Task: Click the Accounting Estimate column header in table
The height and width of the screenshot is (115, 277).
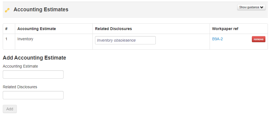Action: [x=36, y=29]
